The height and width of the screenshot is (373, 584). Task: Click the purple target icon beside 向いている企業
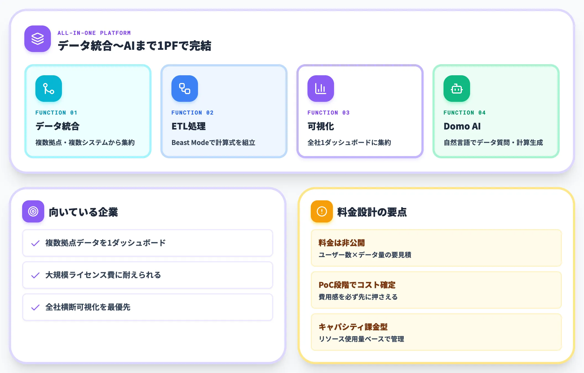[33, 211]
